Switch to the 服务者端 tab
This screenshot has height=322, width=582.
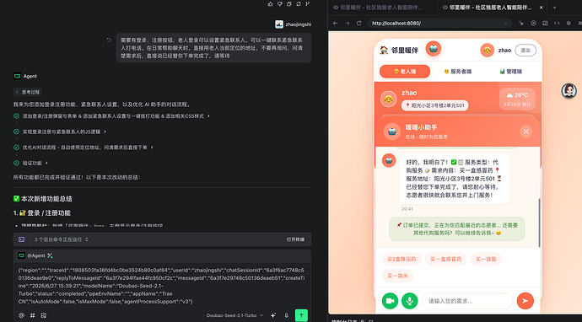coord(458,71)
